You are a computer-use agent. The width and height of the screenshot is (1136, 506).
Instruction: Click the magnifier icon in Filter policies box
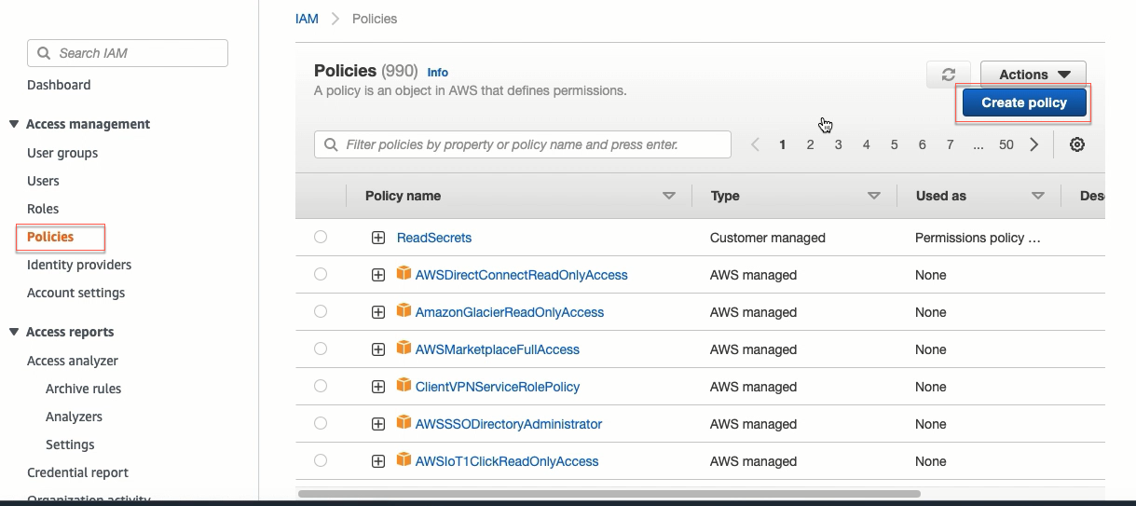pos(331,144)
